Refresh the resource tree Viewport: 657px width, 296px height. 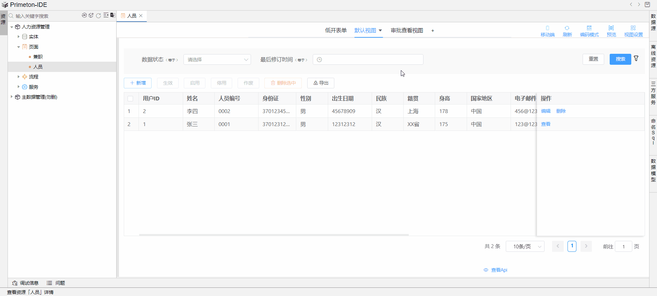[98, 15]
